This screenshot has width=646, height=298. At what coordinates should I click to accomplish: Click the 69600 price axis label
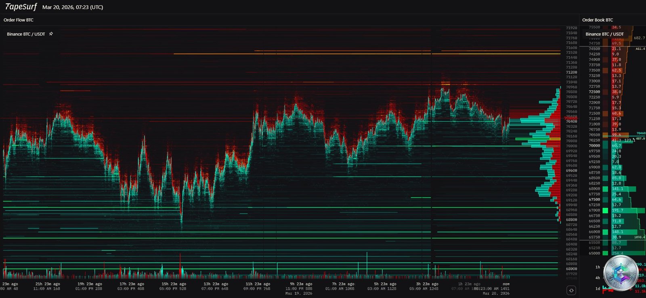pyautogui.click(x=571, y=171)
